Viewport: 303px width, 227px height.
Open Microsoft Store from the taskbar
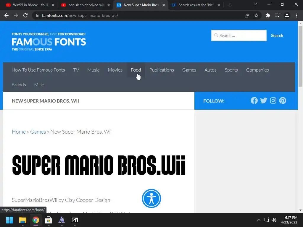click(x=49, y=220)
